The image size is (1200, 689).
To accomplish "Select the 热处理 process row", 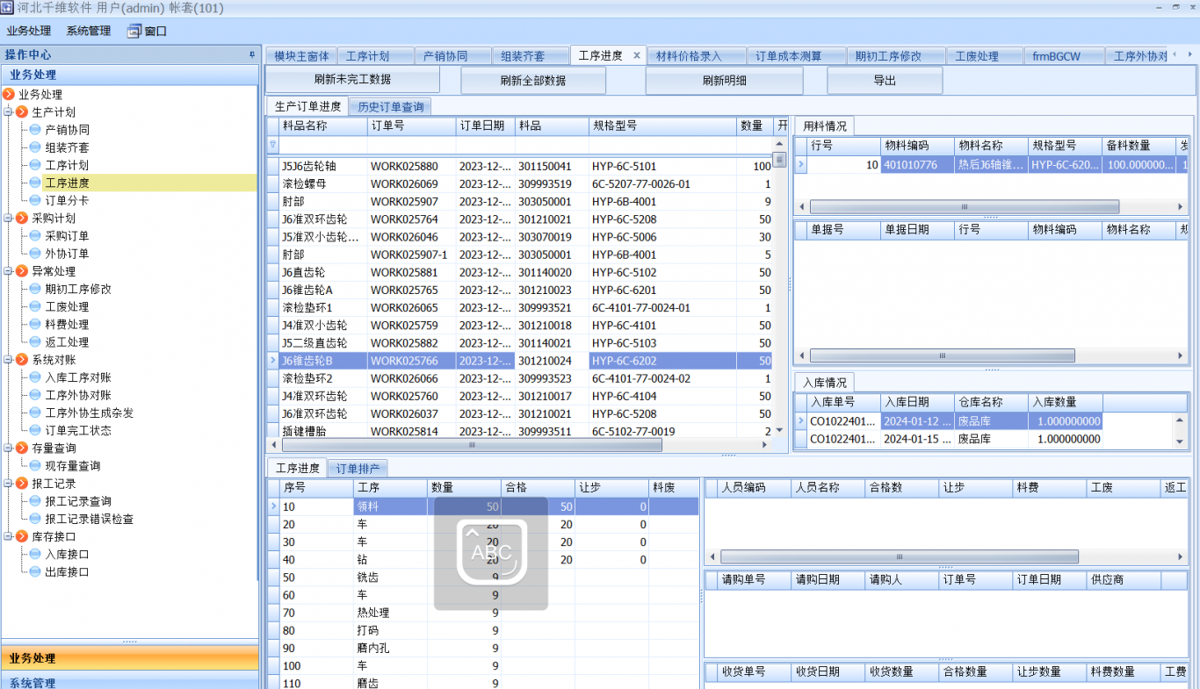I will click(483, 613).
